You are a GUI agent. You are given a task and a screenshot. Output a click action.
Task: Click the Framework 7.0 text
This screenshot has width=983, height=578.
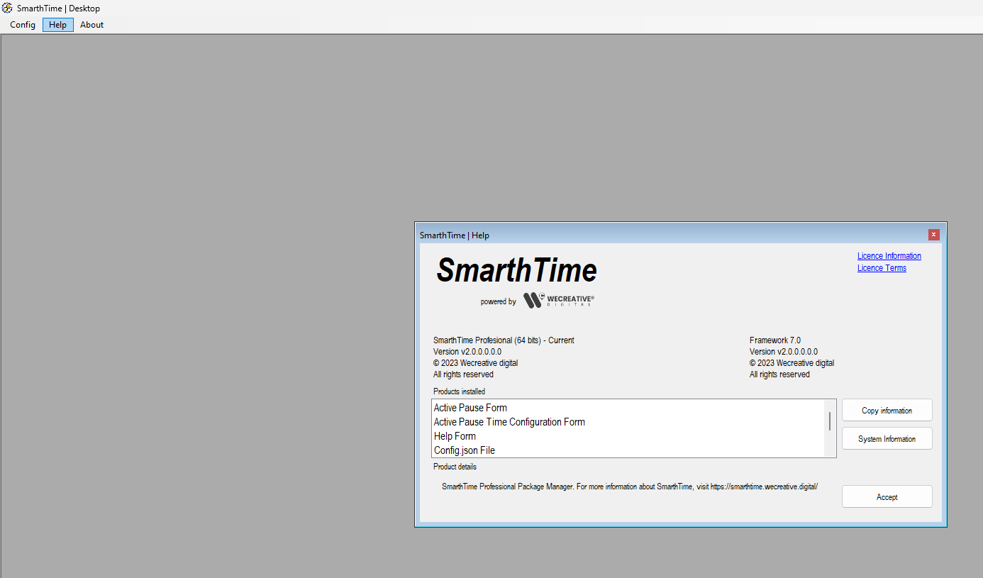(x=775, y=340)
